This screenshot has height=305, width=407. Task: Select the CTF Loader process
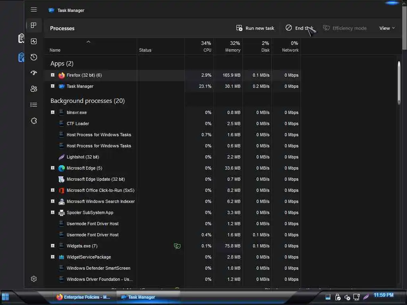(172, 124)
